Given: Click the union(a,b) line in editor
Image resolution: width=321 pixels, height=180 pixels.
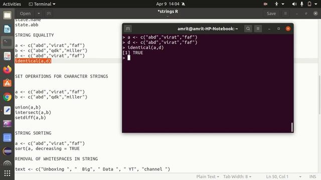Looking at the screenshot, I should pos(28,107).
